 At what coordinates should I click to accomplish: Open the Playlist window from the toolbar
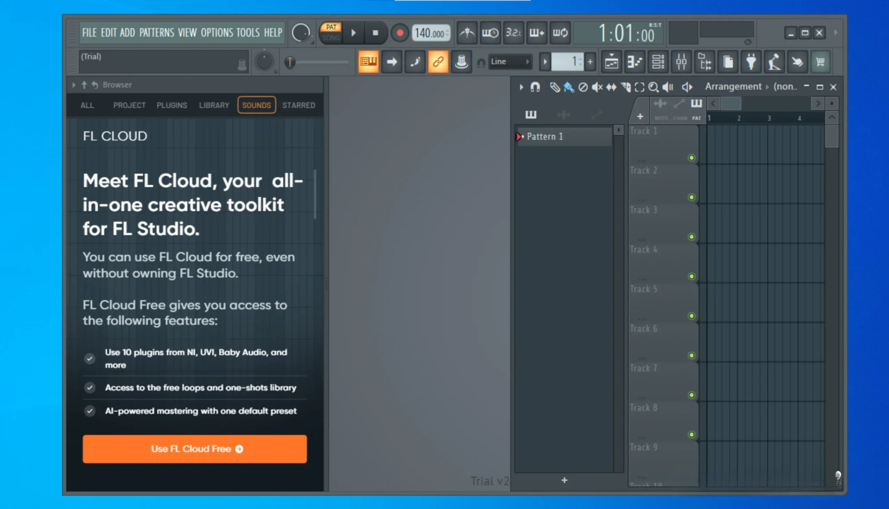coord(611,62)
